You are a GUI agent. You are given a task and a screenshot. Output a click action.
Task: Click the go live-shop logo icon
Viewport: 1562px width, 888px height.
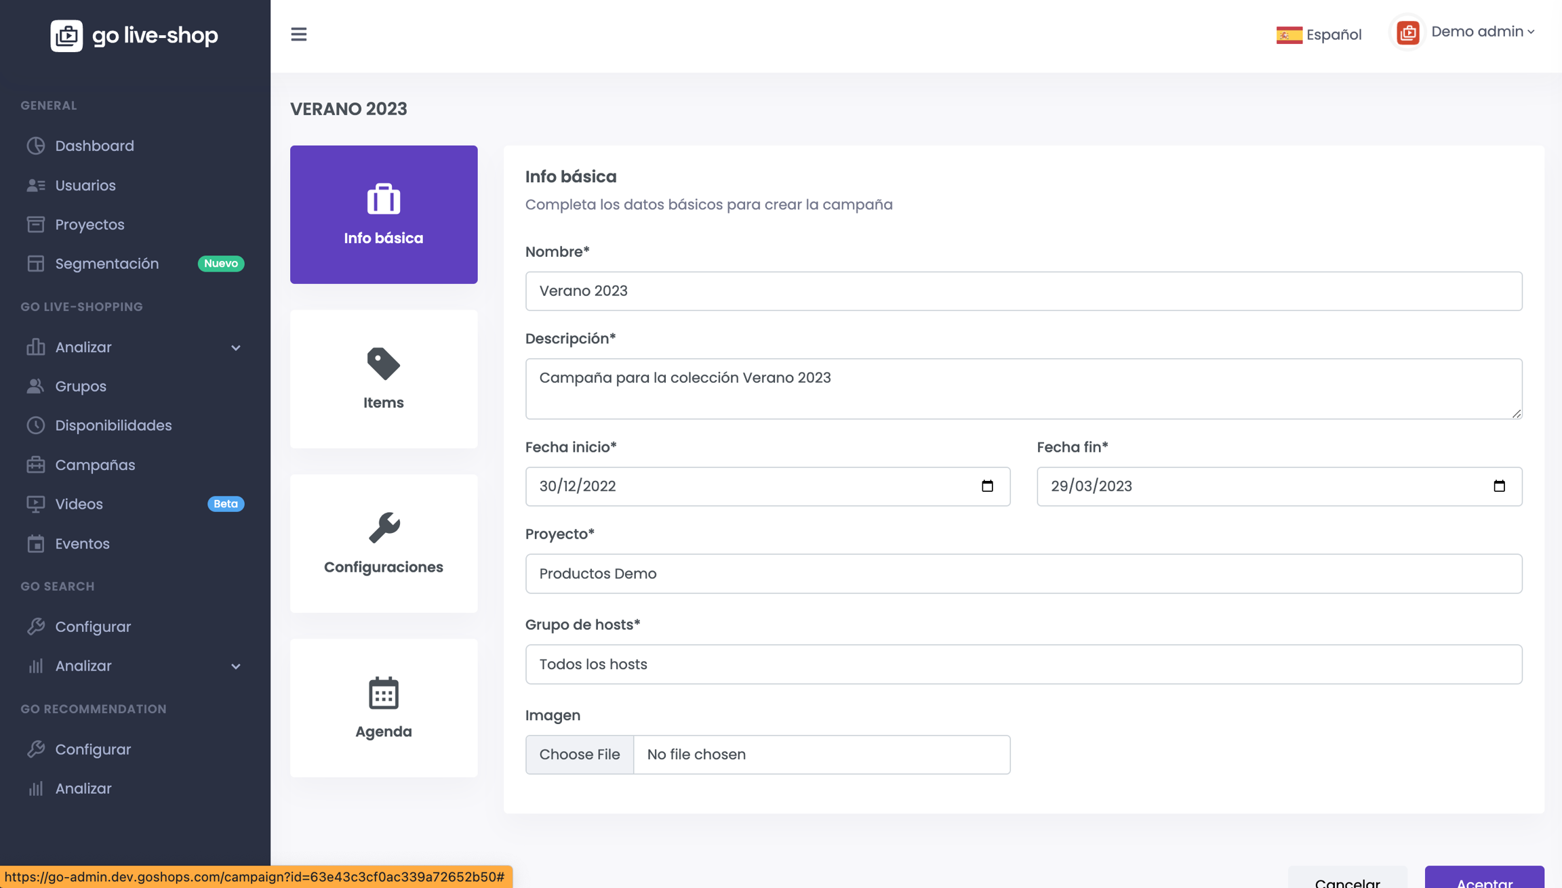point(66,35)
